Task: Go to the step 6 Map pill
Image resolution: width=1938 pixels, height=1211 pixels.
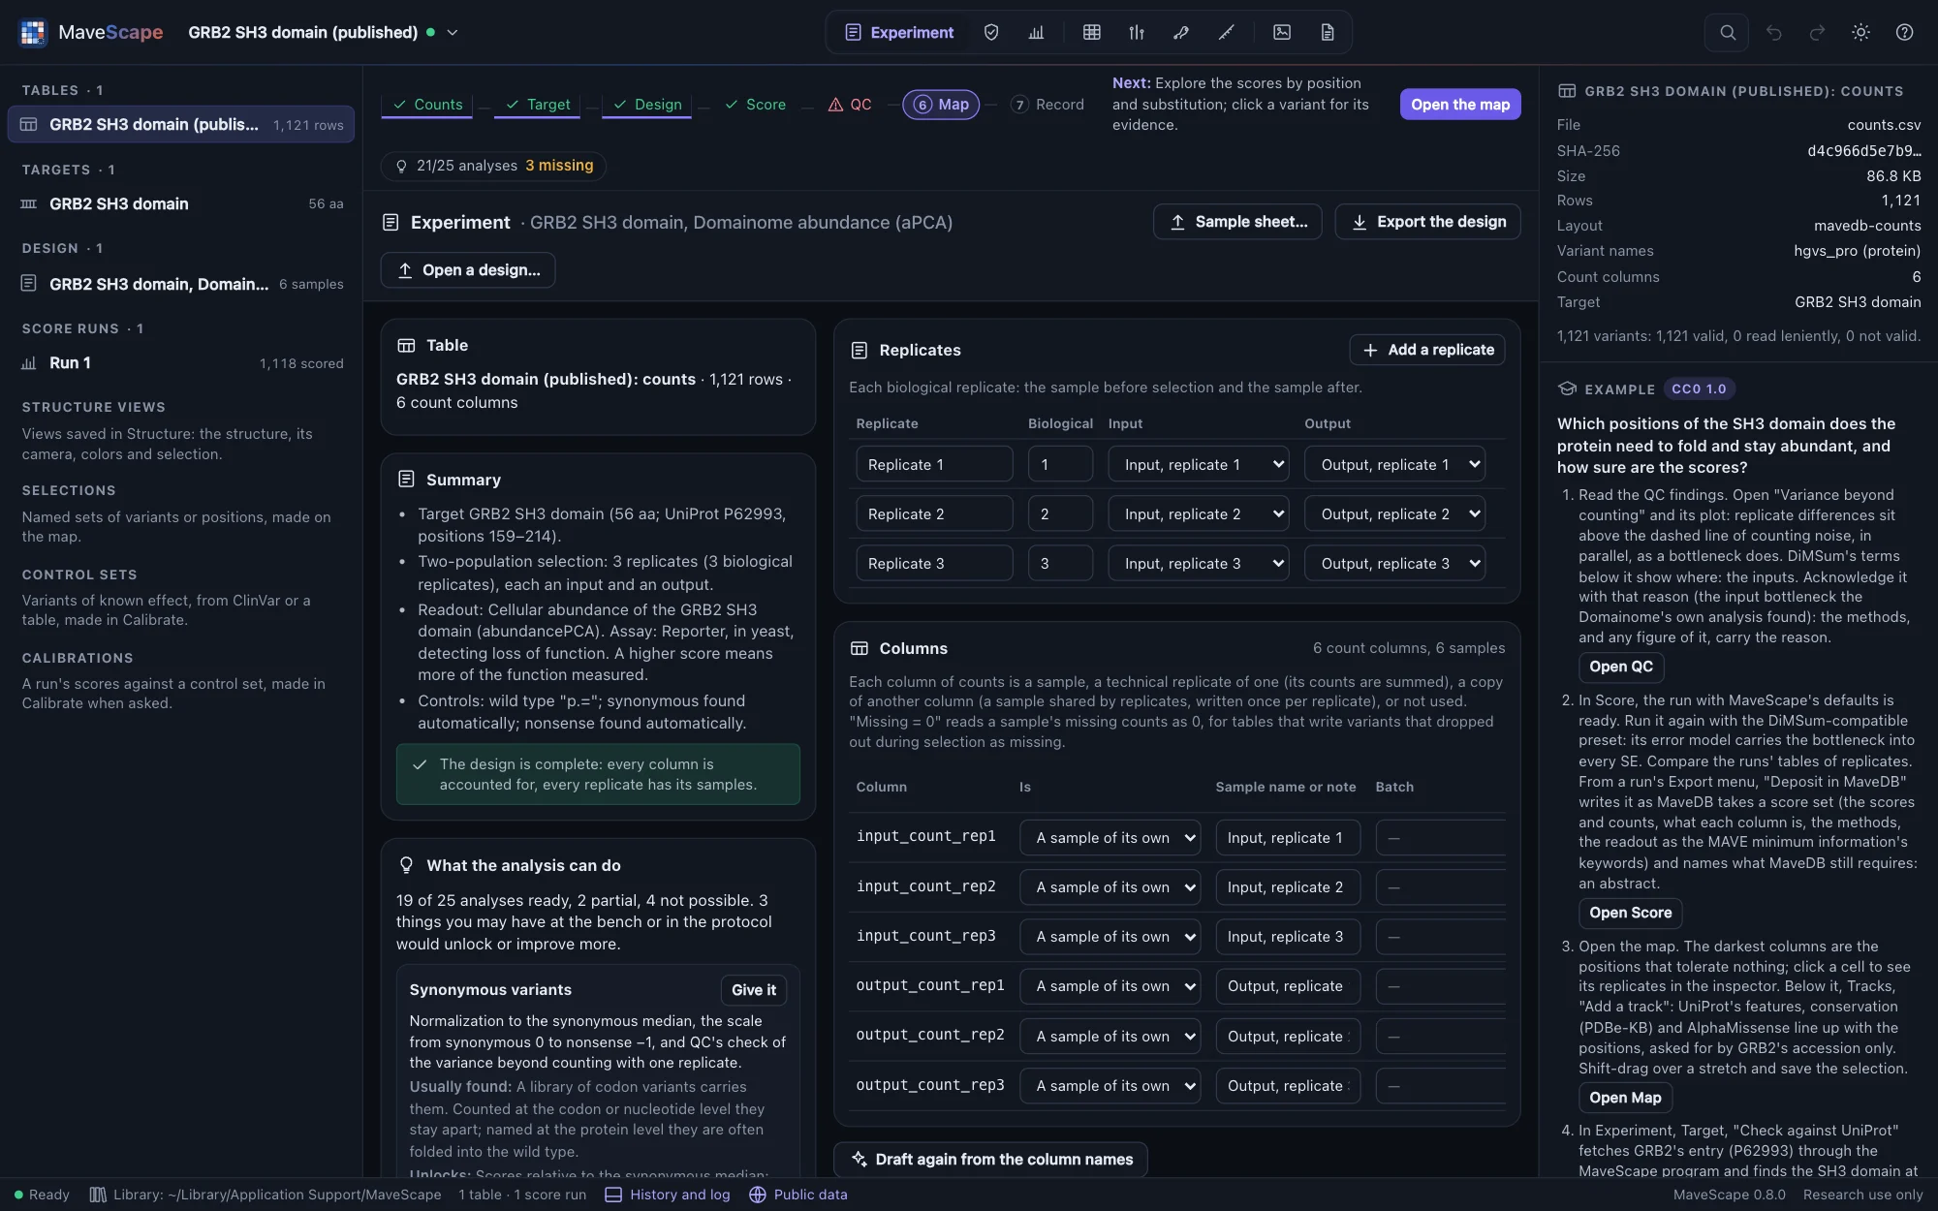Action: coord(941,104)
